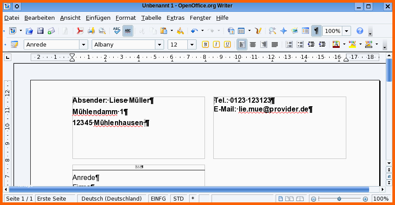This screenshot has width=395, height=205.
Task: Increase paragraph indent
Action: point(322,45)
